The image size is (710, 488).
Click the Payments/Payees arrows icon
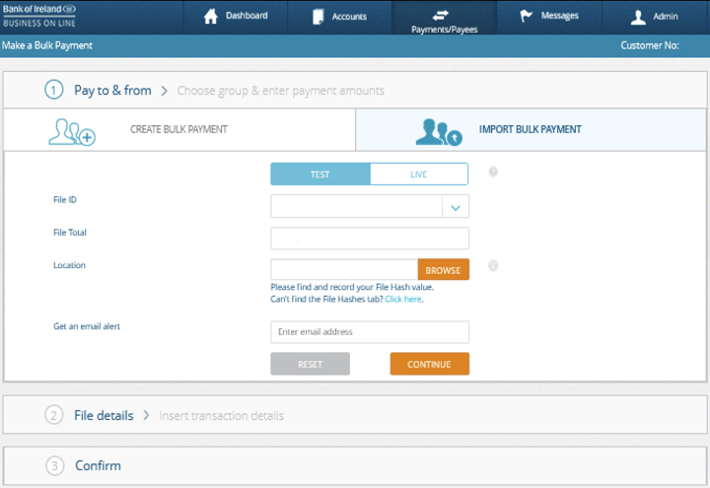pyautogui.click(x=441, y=14)
